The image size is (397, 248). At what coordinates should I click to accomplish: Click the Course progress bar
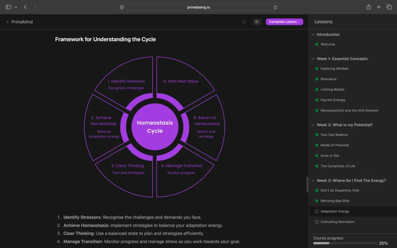pos(345,243)
